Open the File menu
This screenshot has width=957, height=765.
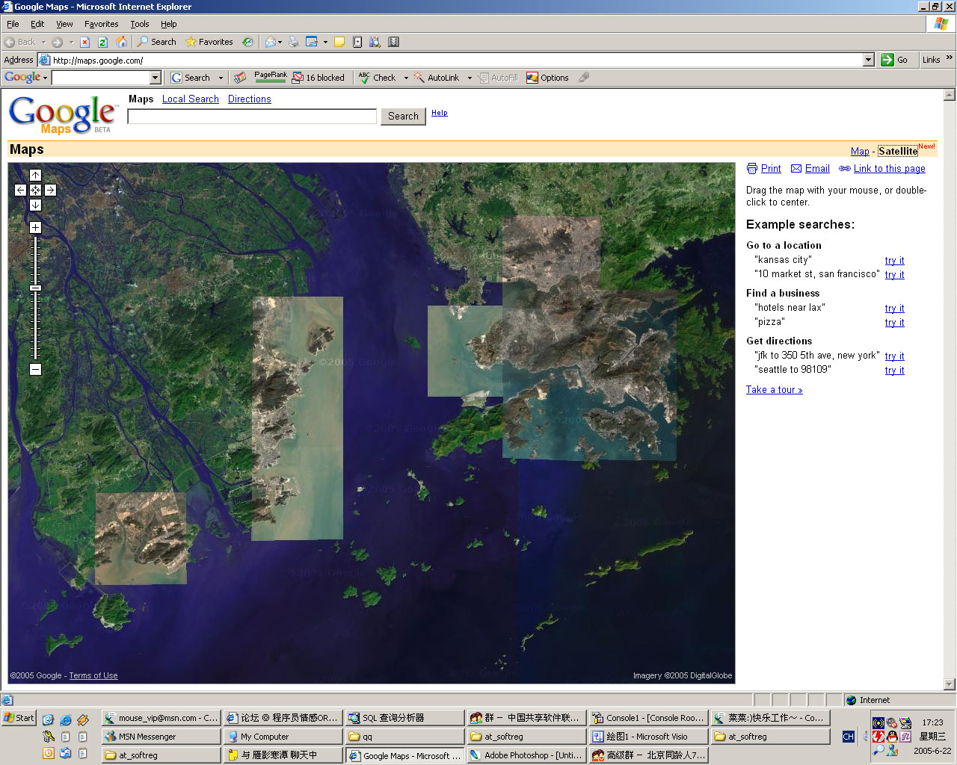[x=13, y=24]
